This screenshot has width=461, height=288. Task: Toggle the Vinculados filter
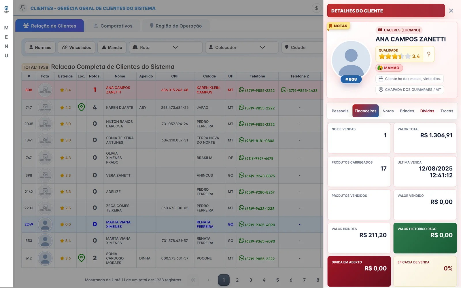76,47
